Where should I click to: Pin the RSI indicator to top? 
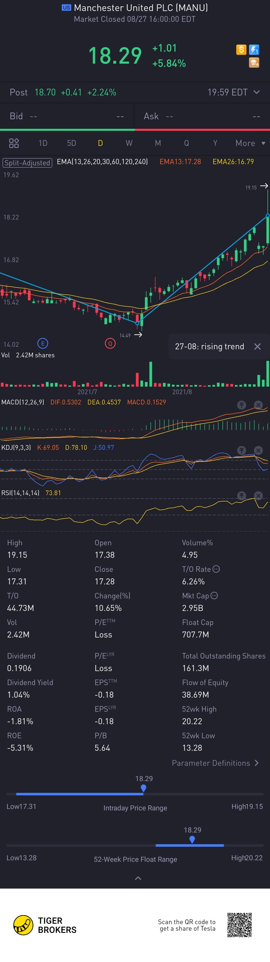click(242, 496)
